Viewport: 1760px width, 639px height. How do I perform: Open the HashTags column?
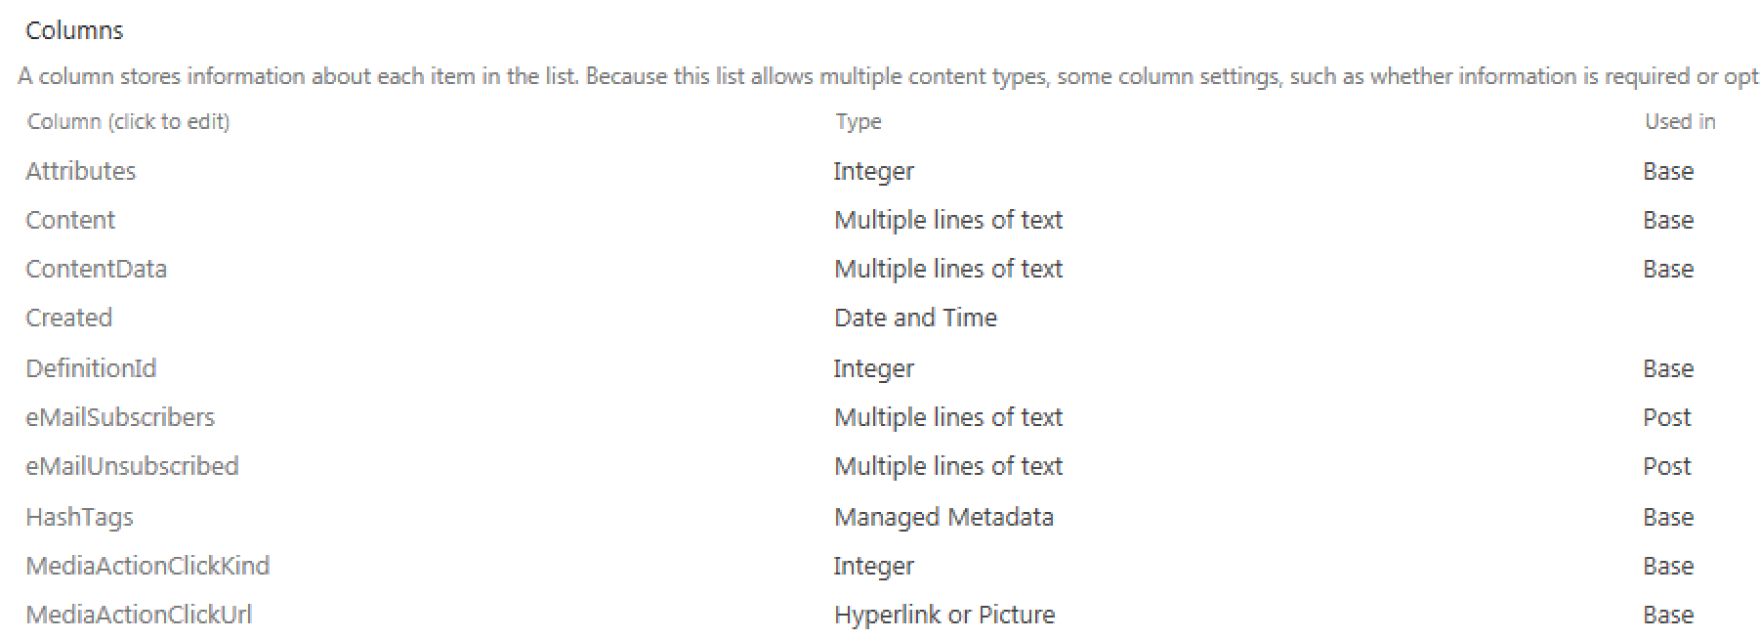[79, 517]
